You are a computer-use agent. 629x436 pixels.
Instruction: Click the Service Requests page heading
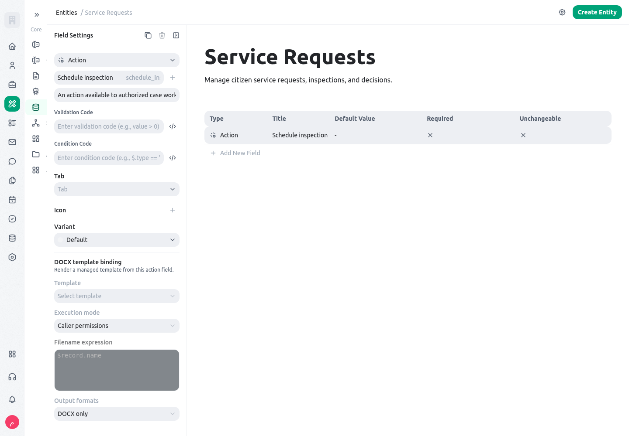pos(290,57)
